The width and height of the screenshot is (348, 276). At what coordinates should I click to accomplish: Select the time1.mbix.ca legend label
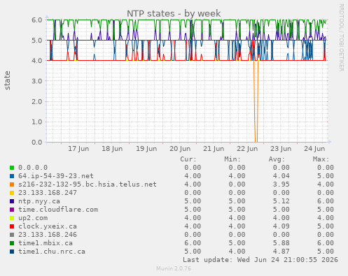[x=46, y=243]
